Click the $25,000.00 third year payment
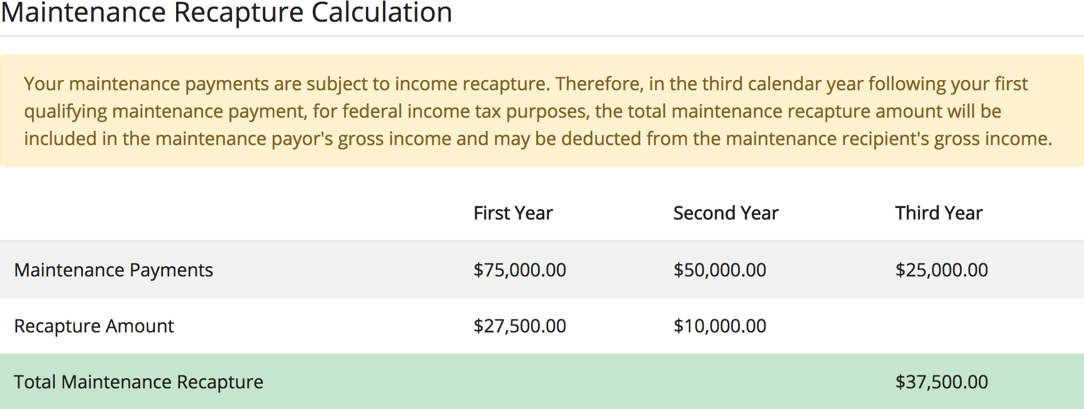This screenshot has height=409, width=1084. [x=941, y=270]
